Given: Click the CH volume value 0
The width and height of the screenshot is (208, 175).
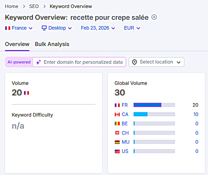Looking at the screenshot, I should point(197,133).
